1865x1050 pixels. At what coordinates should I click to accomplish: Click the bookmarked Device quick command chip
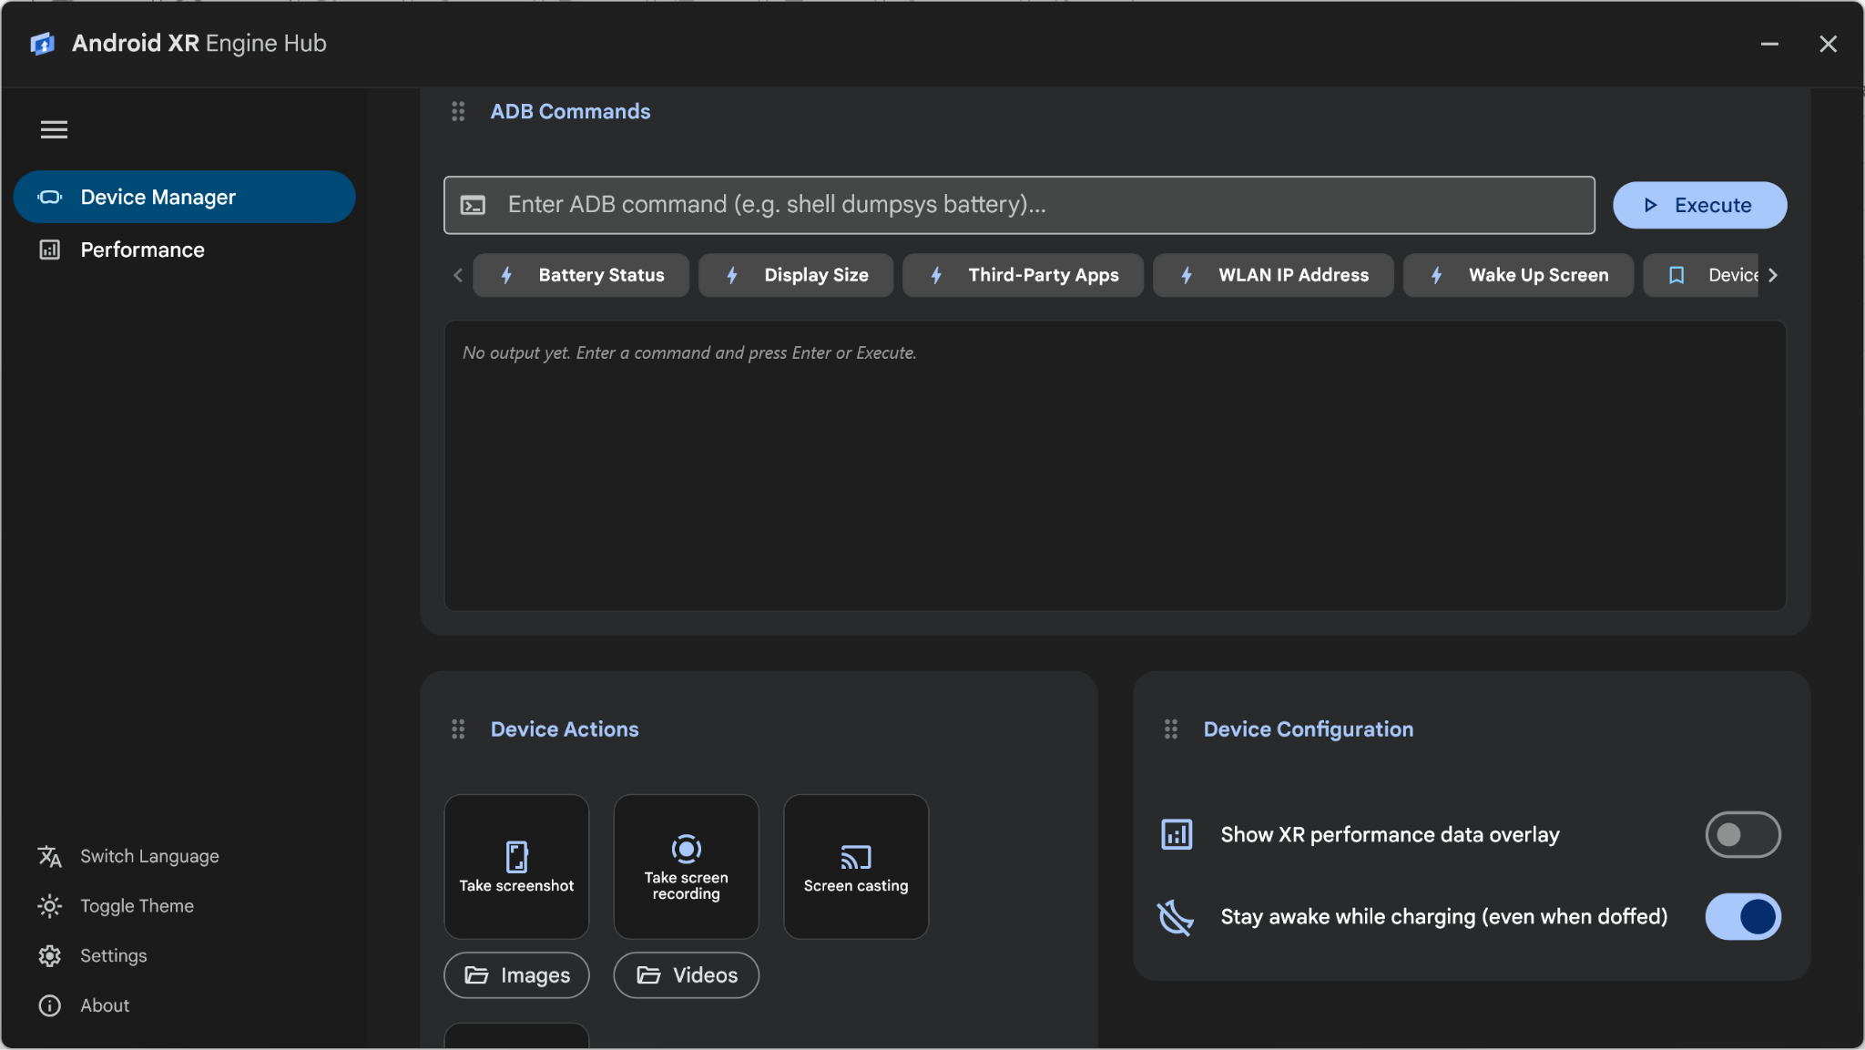coord(1701,275)
